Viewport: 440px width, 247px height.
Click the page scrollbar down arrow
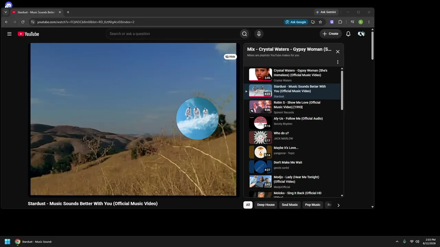coord(372,207)
